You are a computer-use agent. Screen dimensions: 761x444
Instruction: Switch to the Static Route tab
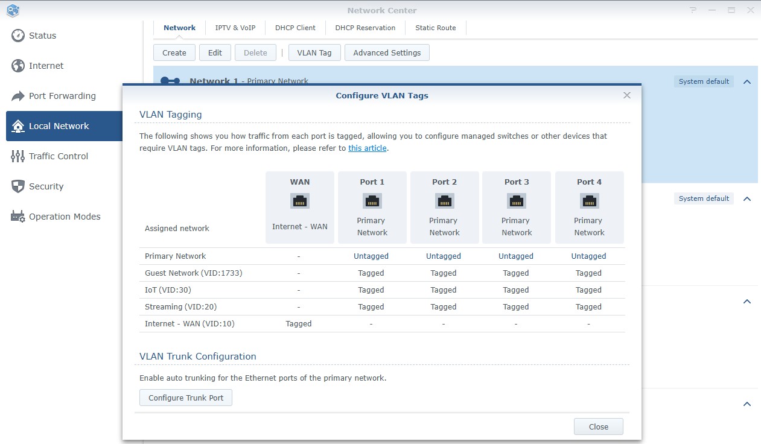click(x=436, y=28)
